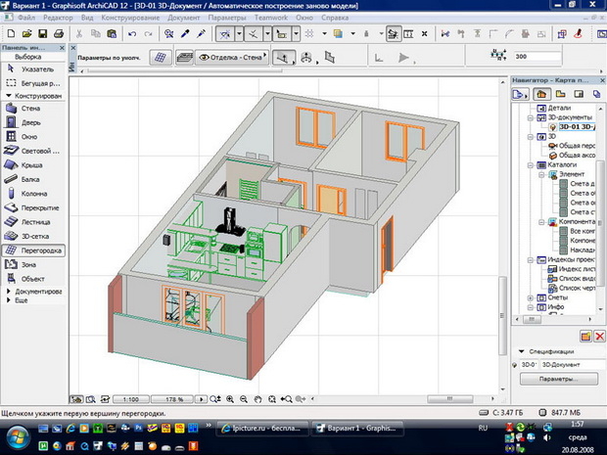
Task: Open the Редактор menu
Action: coord(58,18)
